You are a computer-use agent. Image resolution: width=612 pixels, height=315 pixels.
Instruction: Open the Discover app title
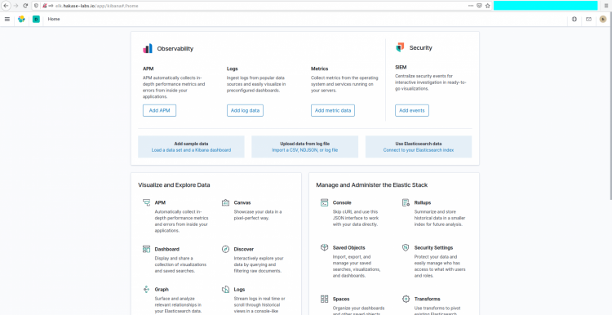pyautogui.click(x=243, y=249)
